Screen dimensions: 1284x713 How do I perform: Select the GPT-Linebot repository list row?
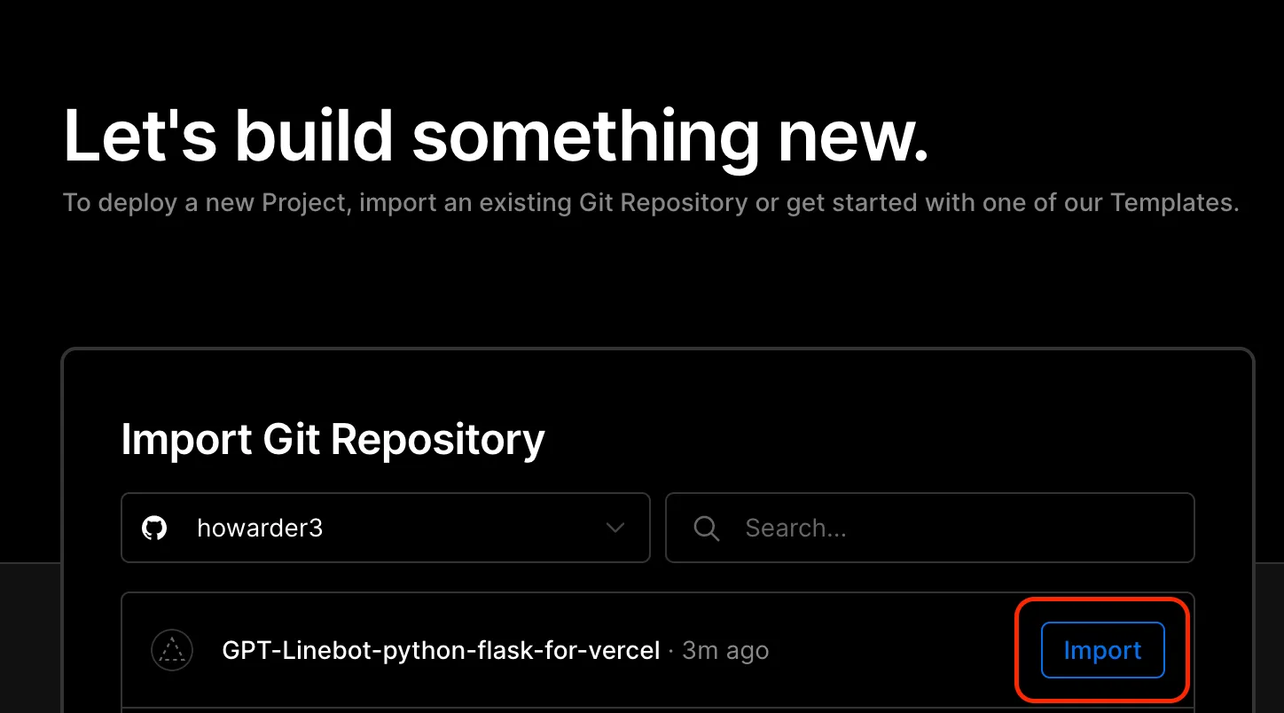click(568, 651)
